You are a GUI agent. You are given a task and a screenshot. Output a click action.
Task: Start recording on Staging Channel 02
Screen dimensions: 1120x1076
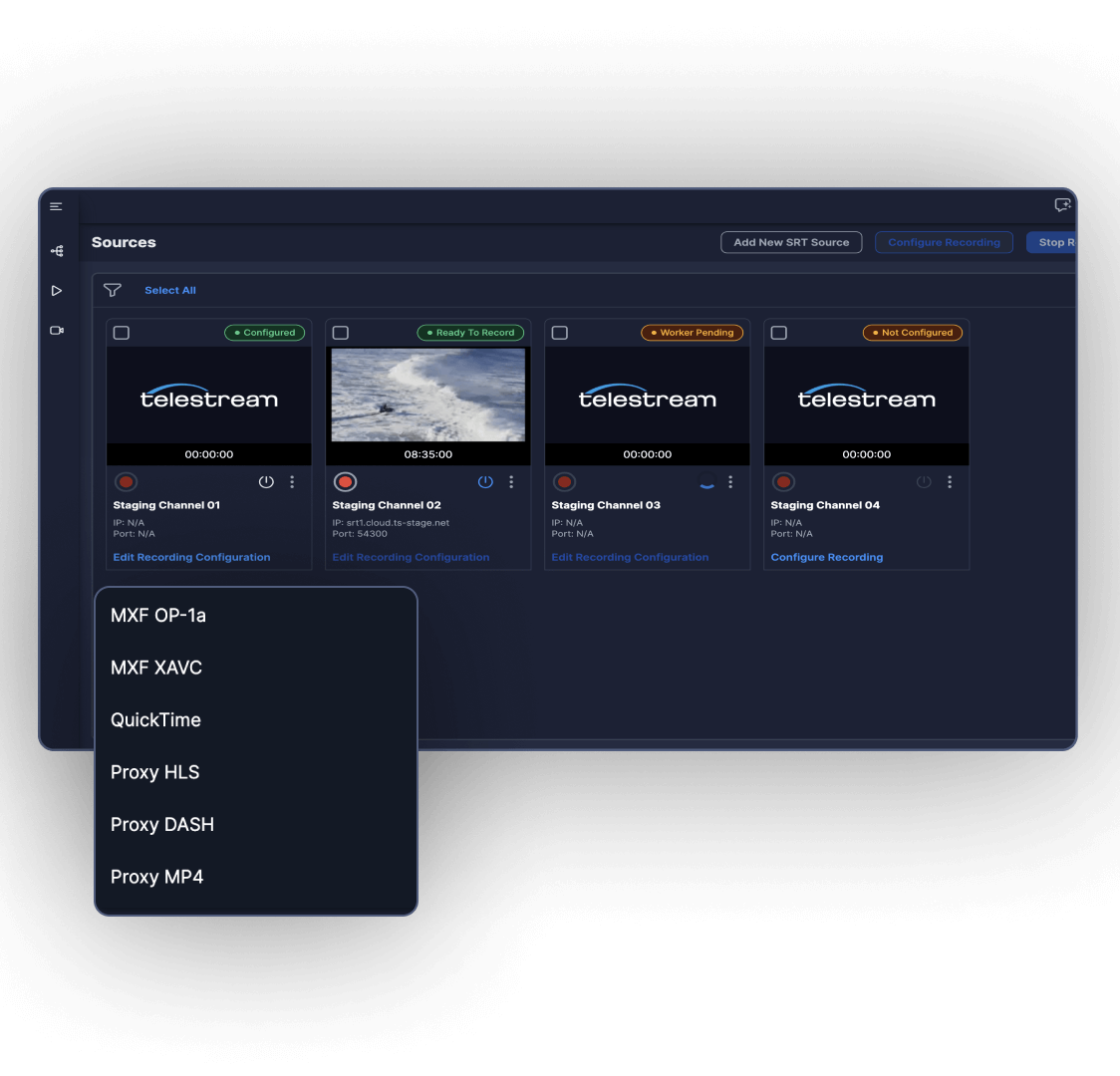345,482
